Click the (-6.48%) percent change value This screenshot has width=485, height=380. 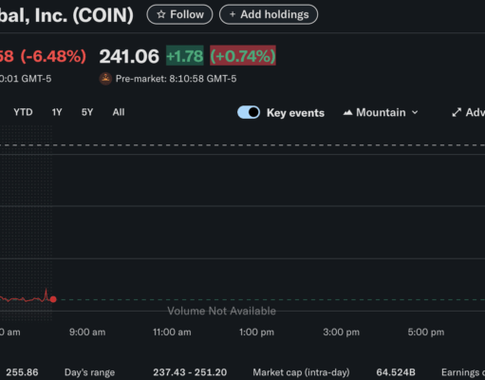(x=53, y=56)
